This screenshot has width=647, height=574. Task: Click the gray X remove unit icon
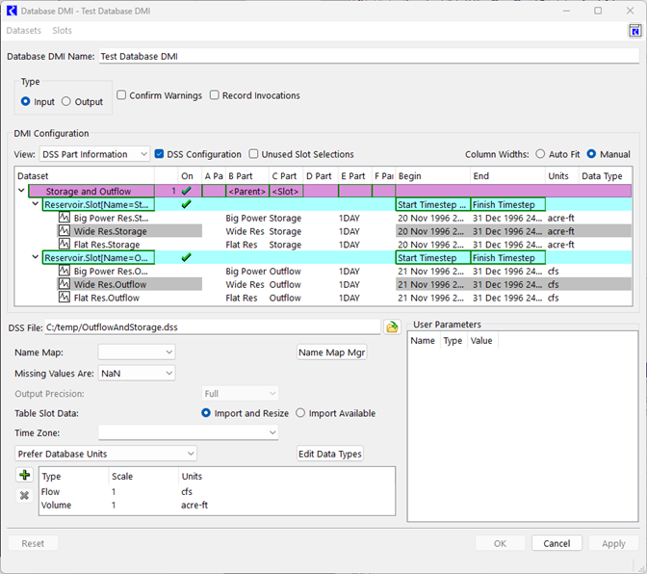coord(24,495)
